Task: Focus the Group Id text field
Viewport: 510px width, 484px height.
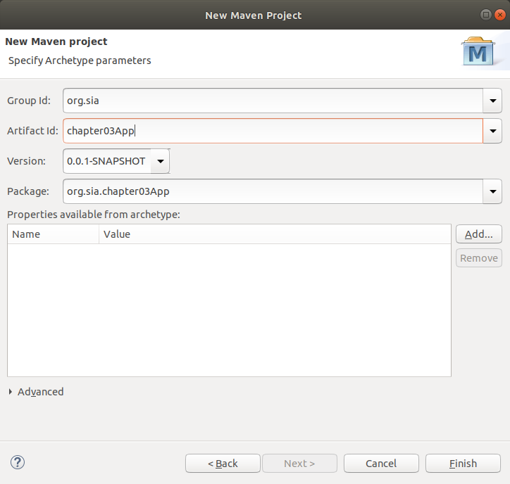Action: click(271, 101)
